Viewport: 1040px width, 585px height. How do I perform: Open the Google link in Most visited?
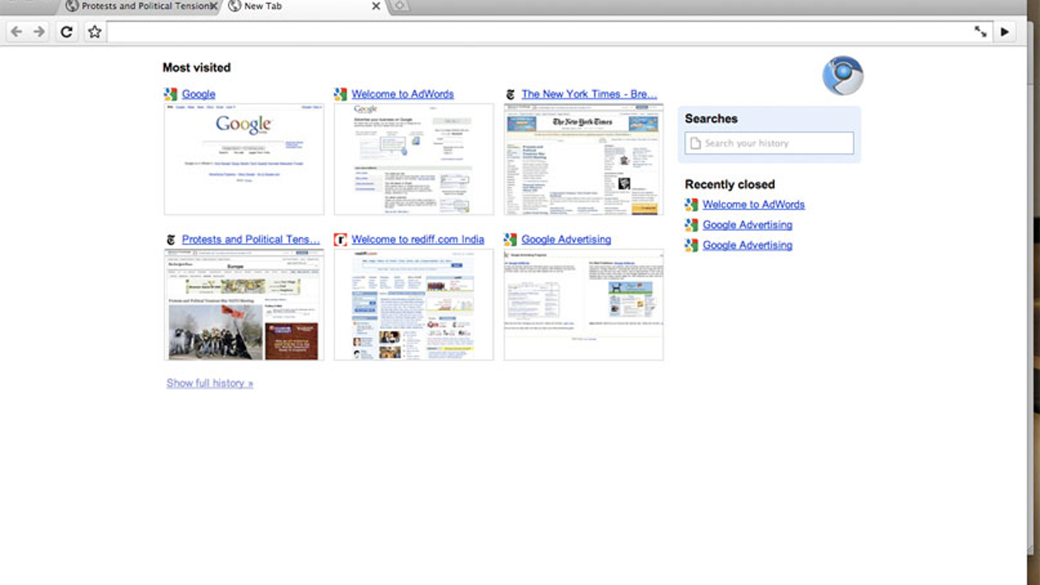click(198, 94)
